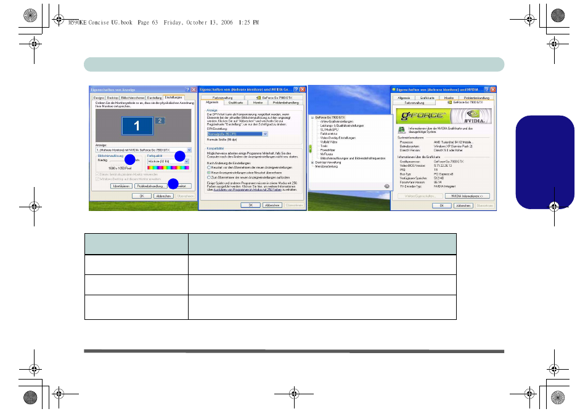Expand the Desktop-Verwaltung tree node
The width and height of the screenshot is (588, 414).
coord(312,162)
